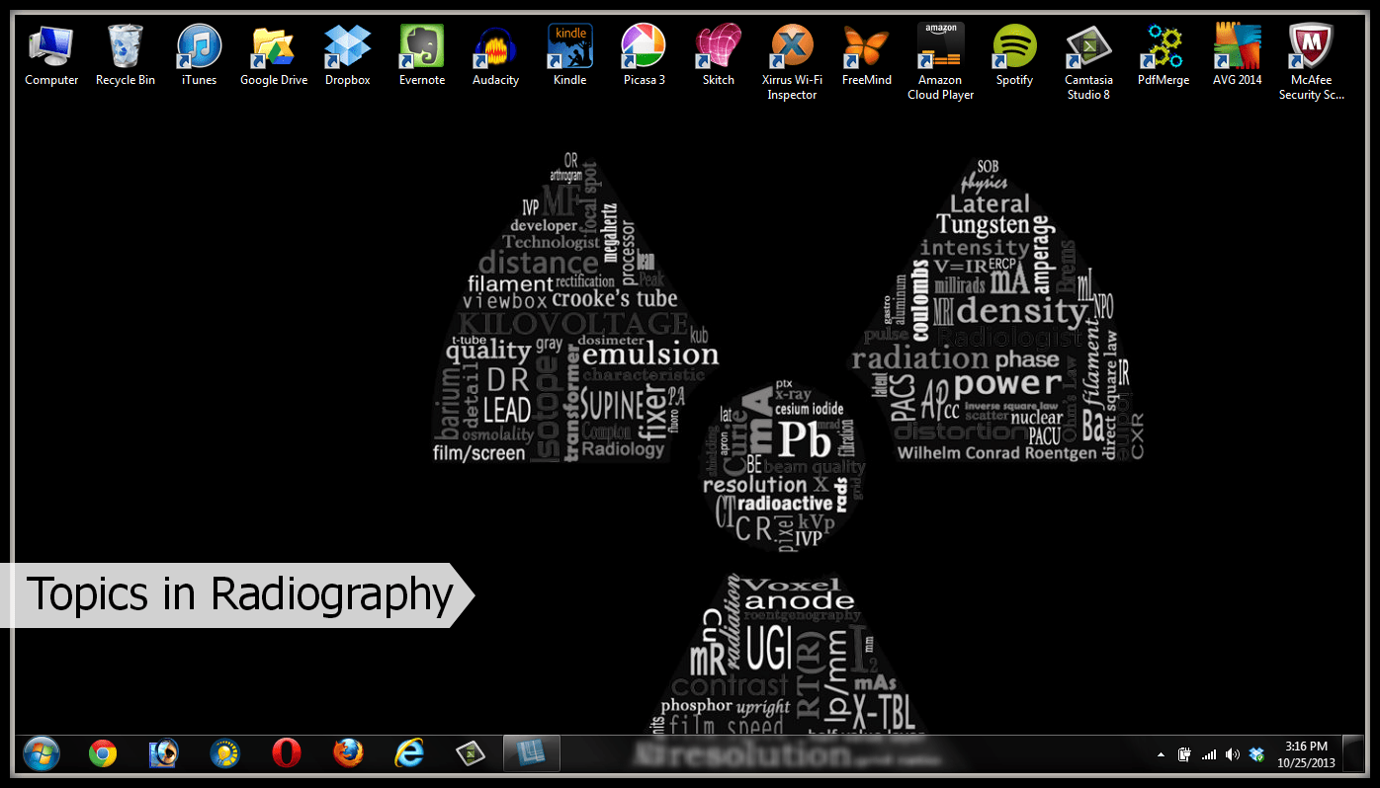1380x788 pixels.
Task: Select the Kindle desktop shortcut
Action: tap(570, 54)
